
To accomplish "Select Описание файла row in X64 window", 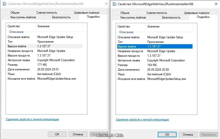I will tap(45, 37).
